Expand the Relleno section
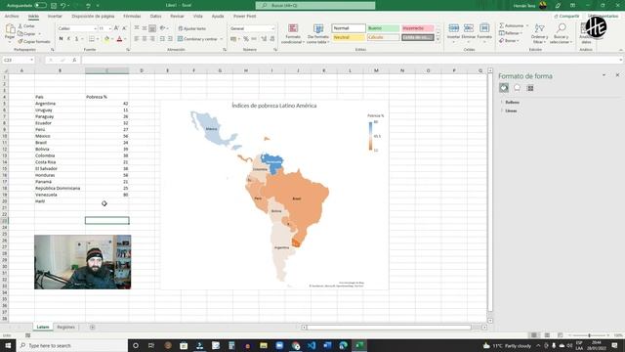625x352 pixels. click(512, 102)
